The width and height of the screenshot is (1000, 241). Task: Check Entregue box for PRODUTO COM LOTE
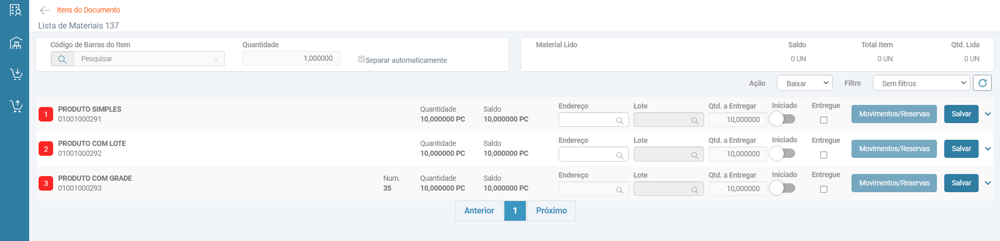(x=824, y=155)
